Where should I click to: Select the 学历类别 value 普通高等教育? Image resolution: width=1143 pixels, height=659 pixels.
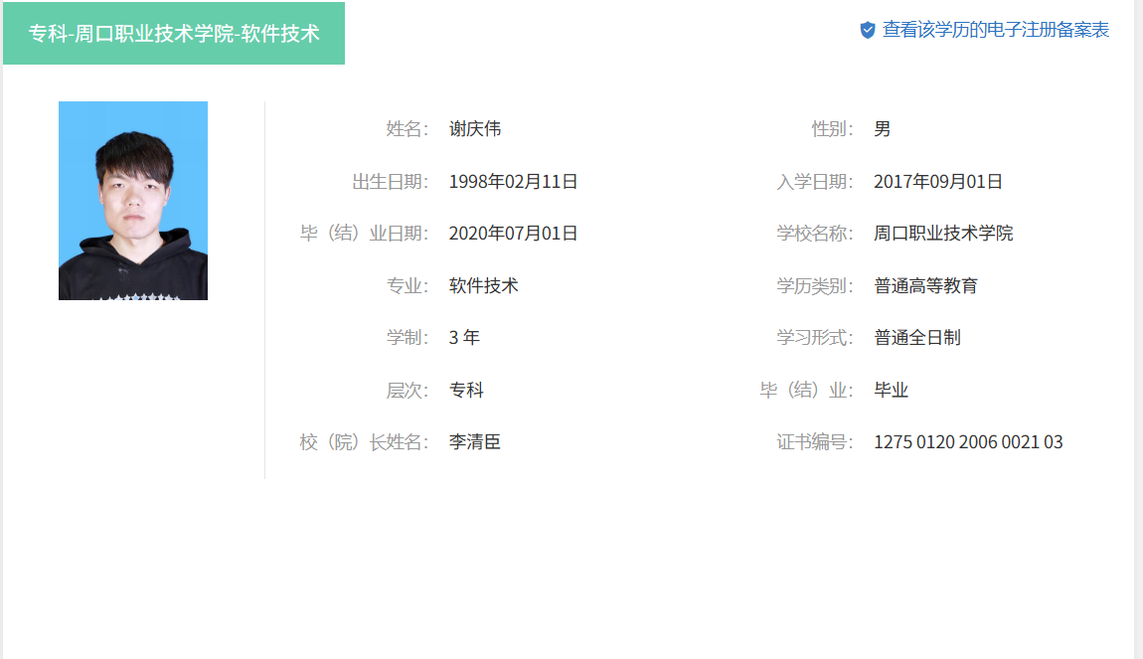click(925, 286)
